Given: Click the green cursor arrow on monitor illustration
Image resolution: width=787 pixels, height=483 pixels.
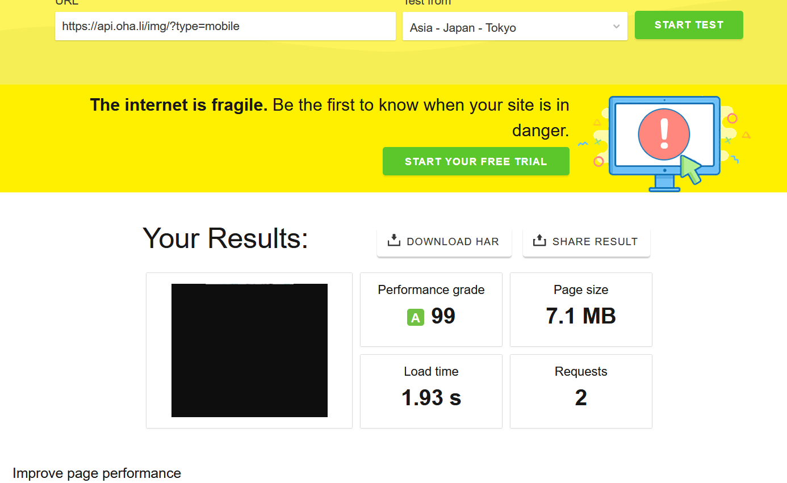Looking at the screenshot, I should [x=690, y=169].
